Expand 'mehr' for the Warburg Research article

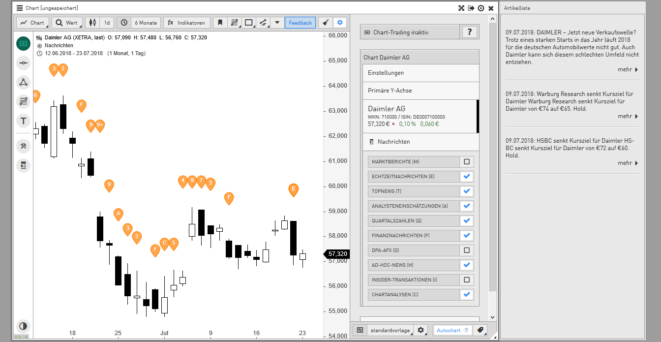628,116
